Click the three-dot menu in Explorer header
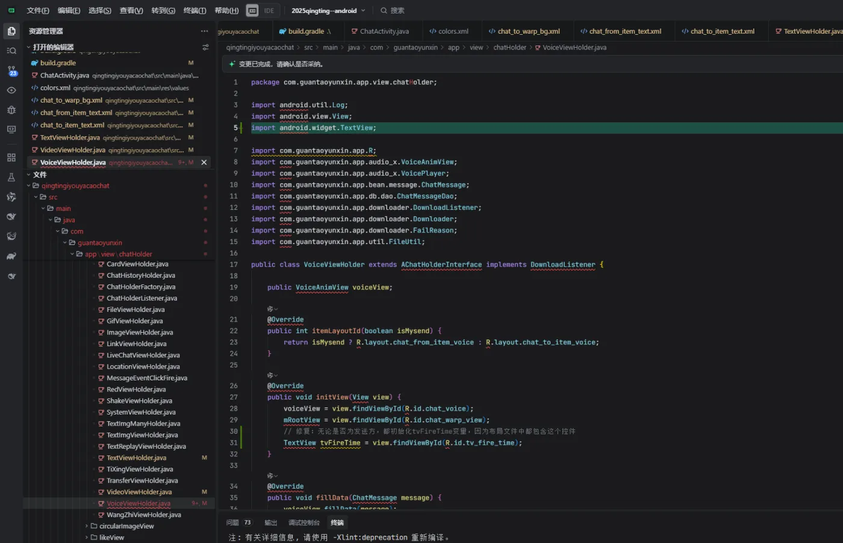The height and width of the screenshot is (543, 843). (205, 31)
